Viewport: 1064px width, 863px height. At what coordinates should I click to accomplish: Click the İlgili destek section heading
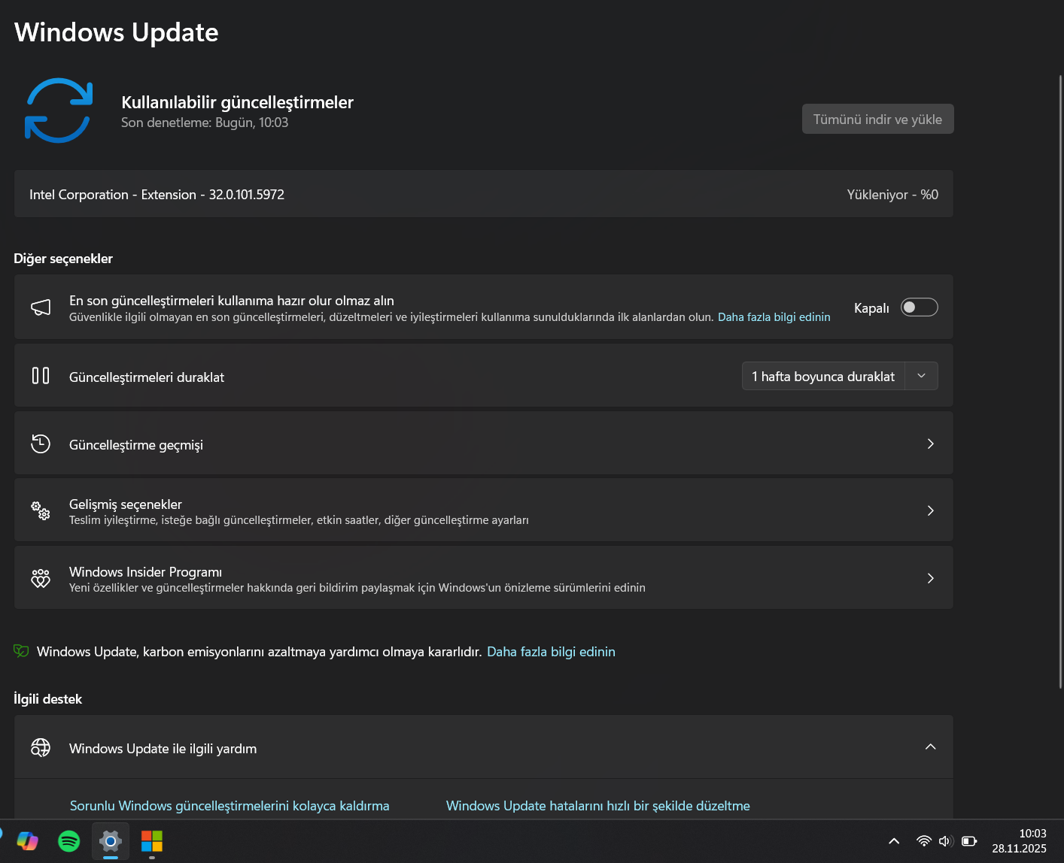coord(48,699)
